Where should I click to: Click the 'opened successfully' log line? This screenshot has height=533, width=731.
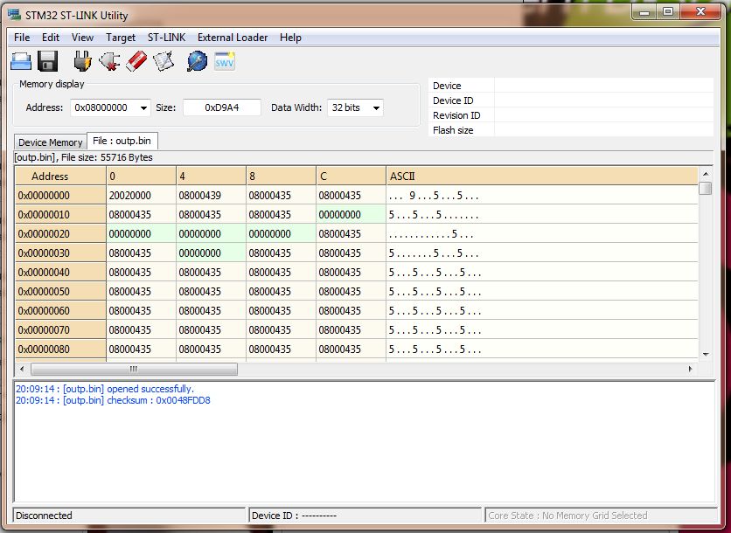coord(105,389)
